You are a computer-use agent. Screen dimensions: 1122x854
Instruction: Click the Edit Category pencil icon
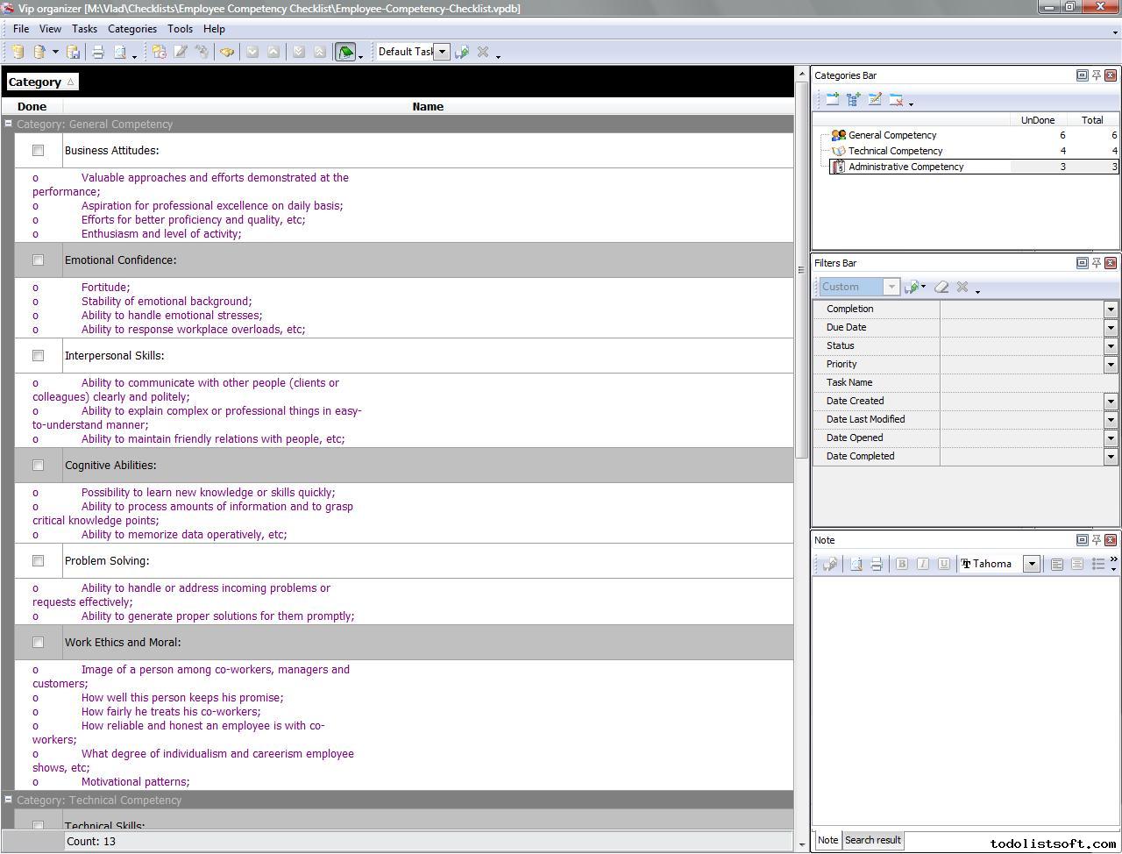click(x=874, y=100)
